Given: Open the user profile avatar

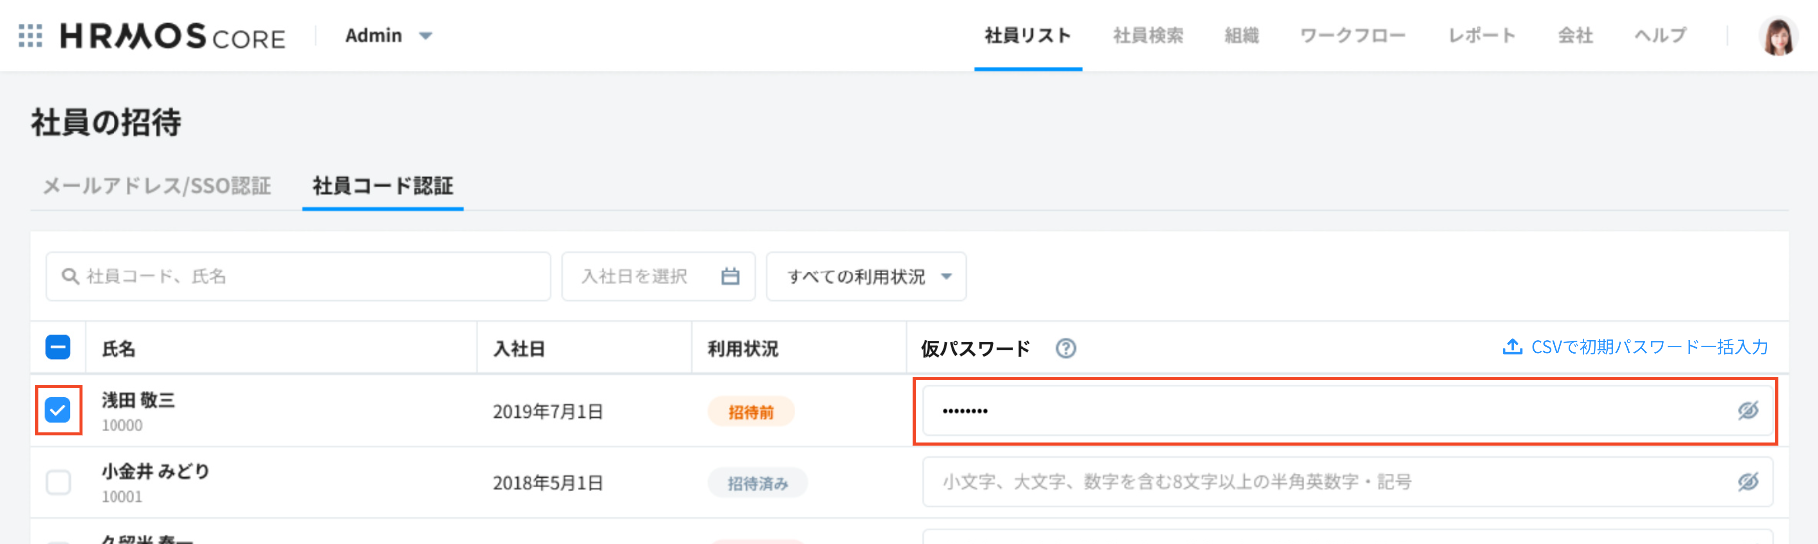Looking at the screenshot, I should click(1778, 37).
